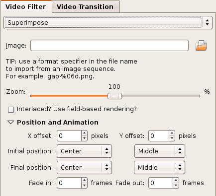This screenshot has height=196, width=216.
Task: Decrease Fade out frames
Action: pyautogui.click(x=176, y=186)
